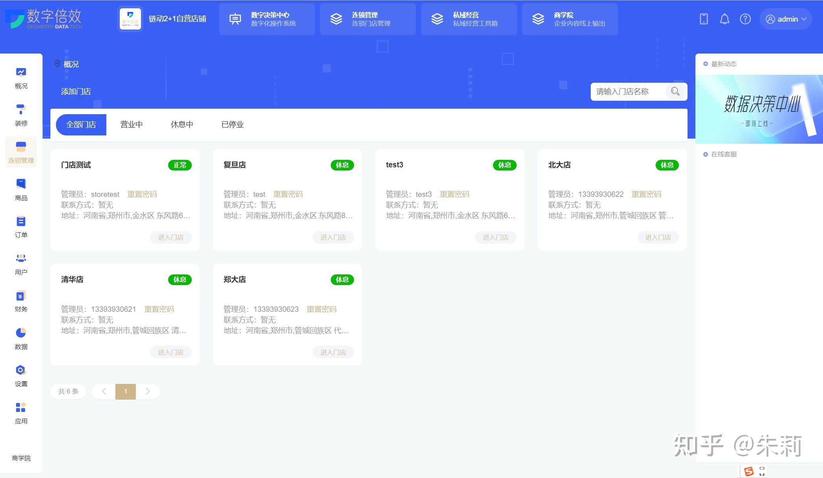The width and height of the screenshot is (823, 478).
Task: Click the 数据决策中心 banner image
Action: [x=759, y=109]
